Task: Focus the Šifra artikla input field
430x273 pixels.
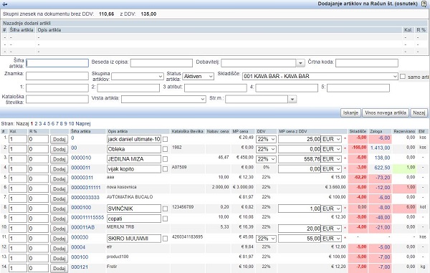Action: click(x=57, y=63)
